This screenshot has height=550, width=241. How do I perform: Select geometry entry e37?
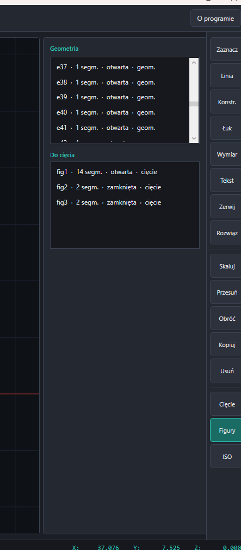120,67
